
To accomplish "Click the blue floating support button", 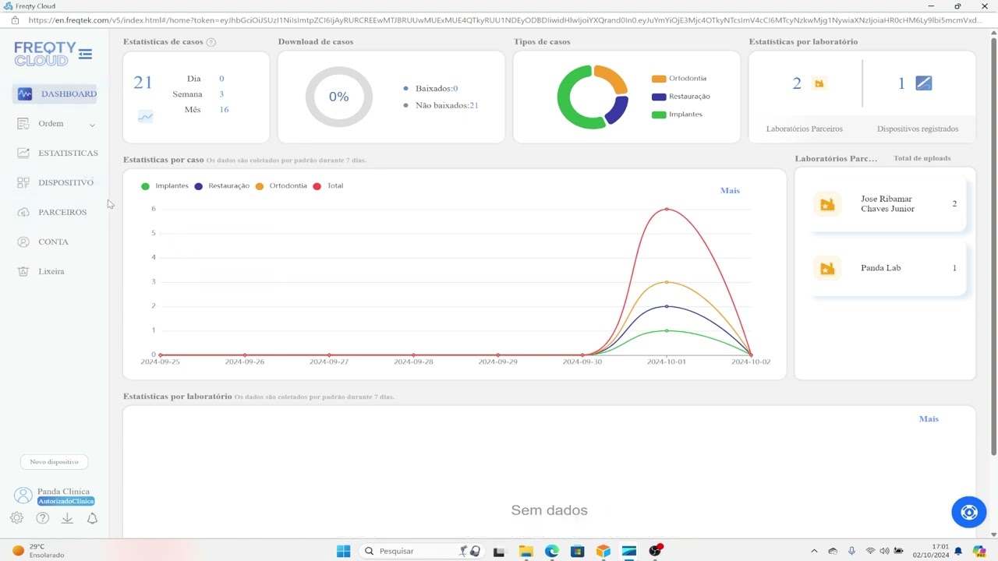I will (x=969, y=512).
